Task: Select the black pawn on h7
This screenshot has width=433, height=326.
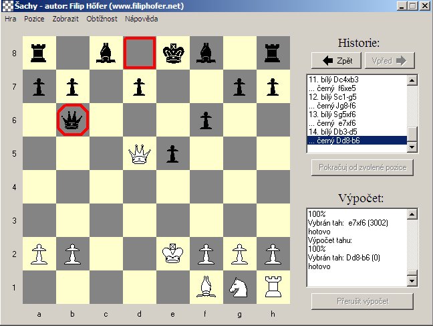Action: pyautogui.click(x=273, y=87)
